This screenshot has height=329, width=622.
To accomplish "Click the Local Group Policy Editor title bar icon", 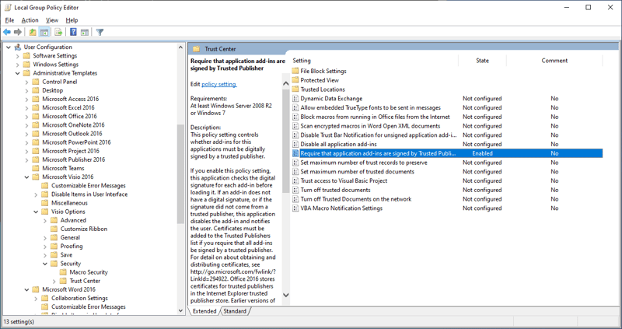I will point(8,8).
